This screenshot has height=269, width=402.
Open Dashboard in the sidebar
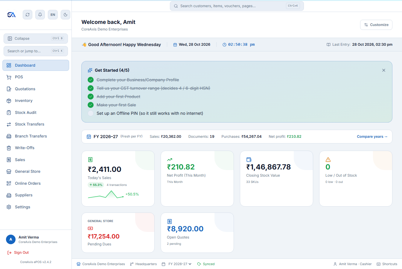pos(36,65)
